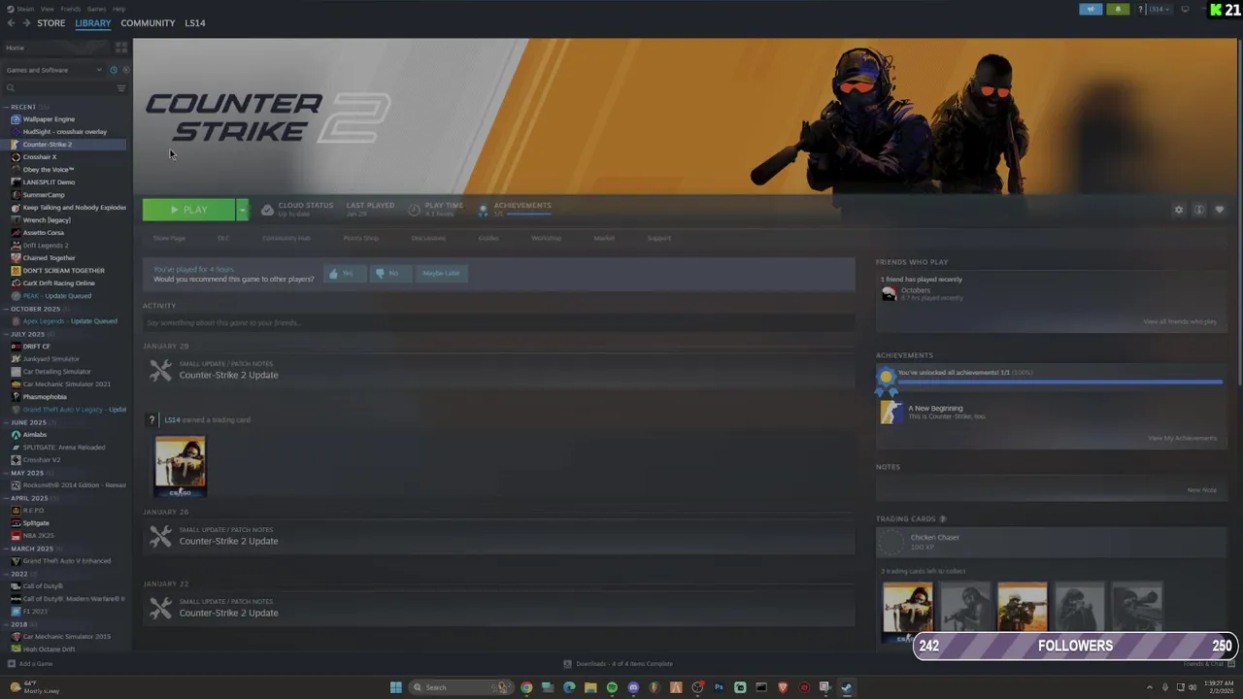Open Google Chrome from the taskbar
The image size is (1243, 699).
click(526, 687)
